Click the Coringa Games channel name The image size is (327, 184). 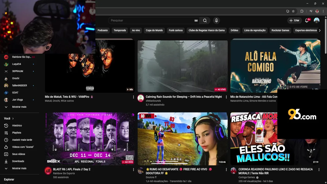tap(247, 177)
